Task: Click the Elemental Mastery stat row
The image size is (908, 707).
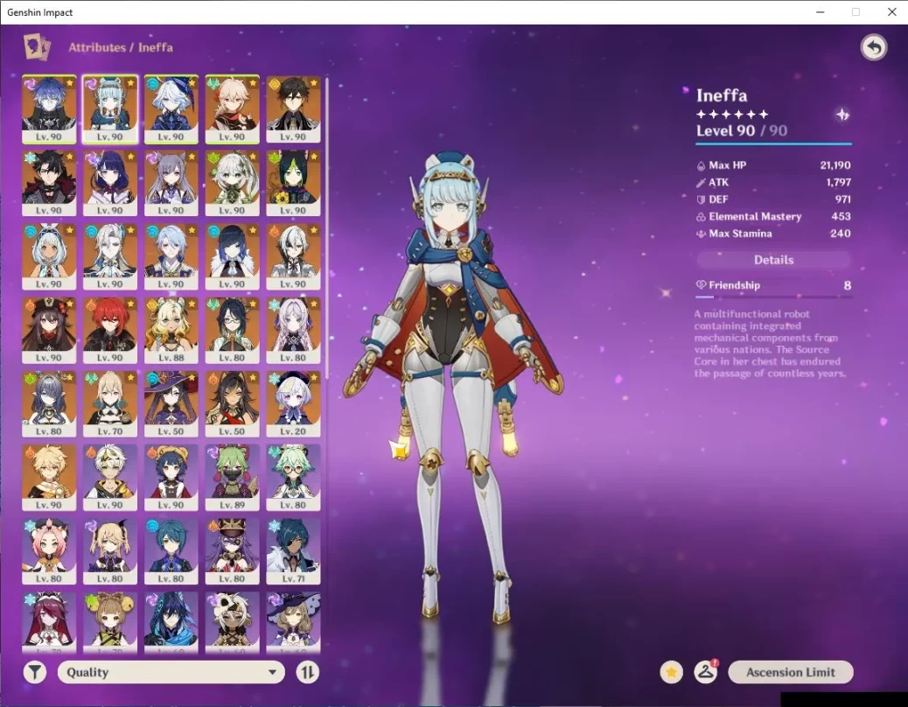Action: click(773, 216)
